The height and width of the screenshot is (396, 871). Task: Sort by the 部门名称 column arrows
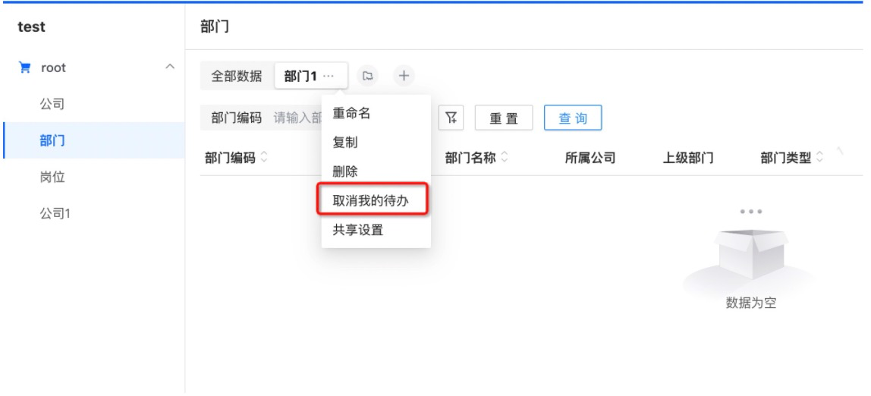(x=504, y=159)
